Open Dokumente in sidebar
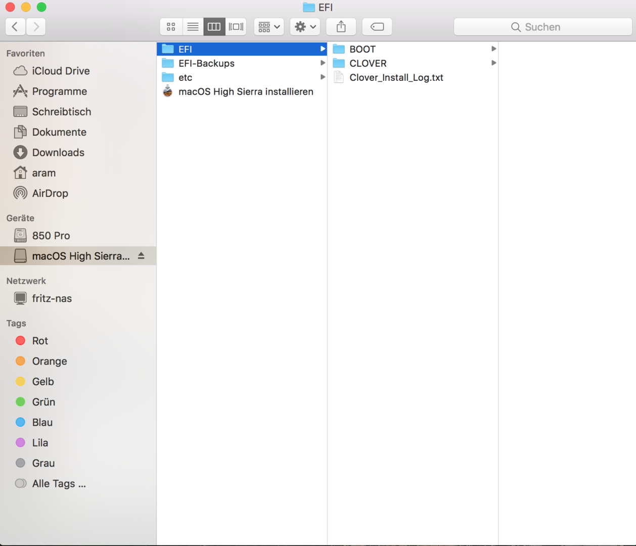The image size is (636, 546). [x=78, y=132]
